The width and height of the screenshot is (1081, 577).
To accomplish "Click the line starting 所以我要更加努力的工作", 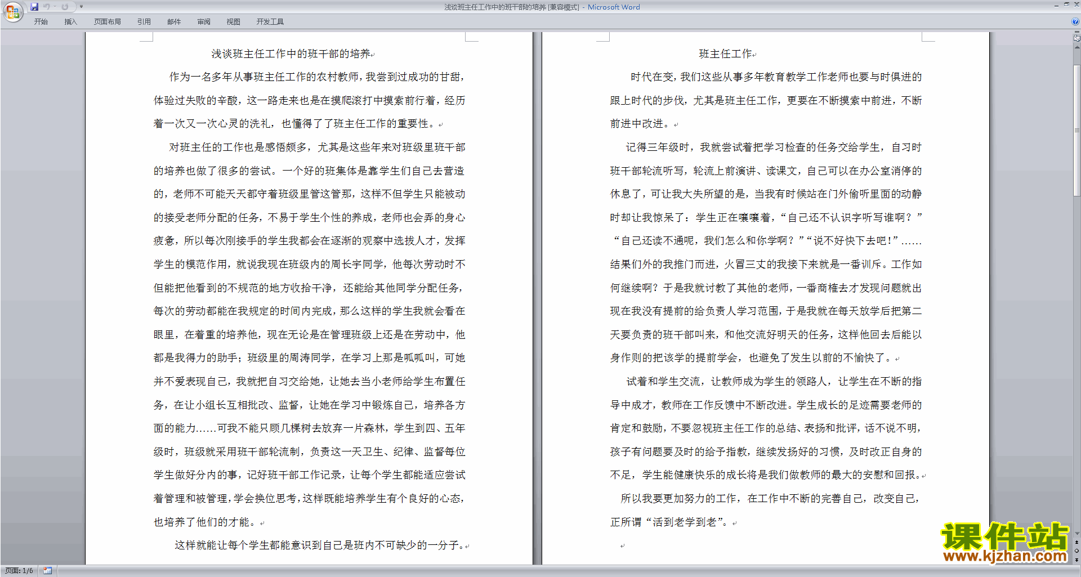I will (770, 499).
